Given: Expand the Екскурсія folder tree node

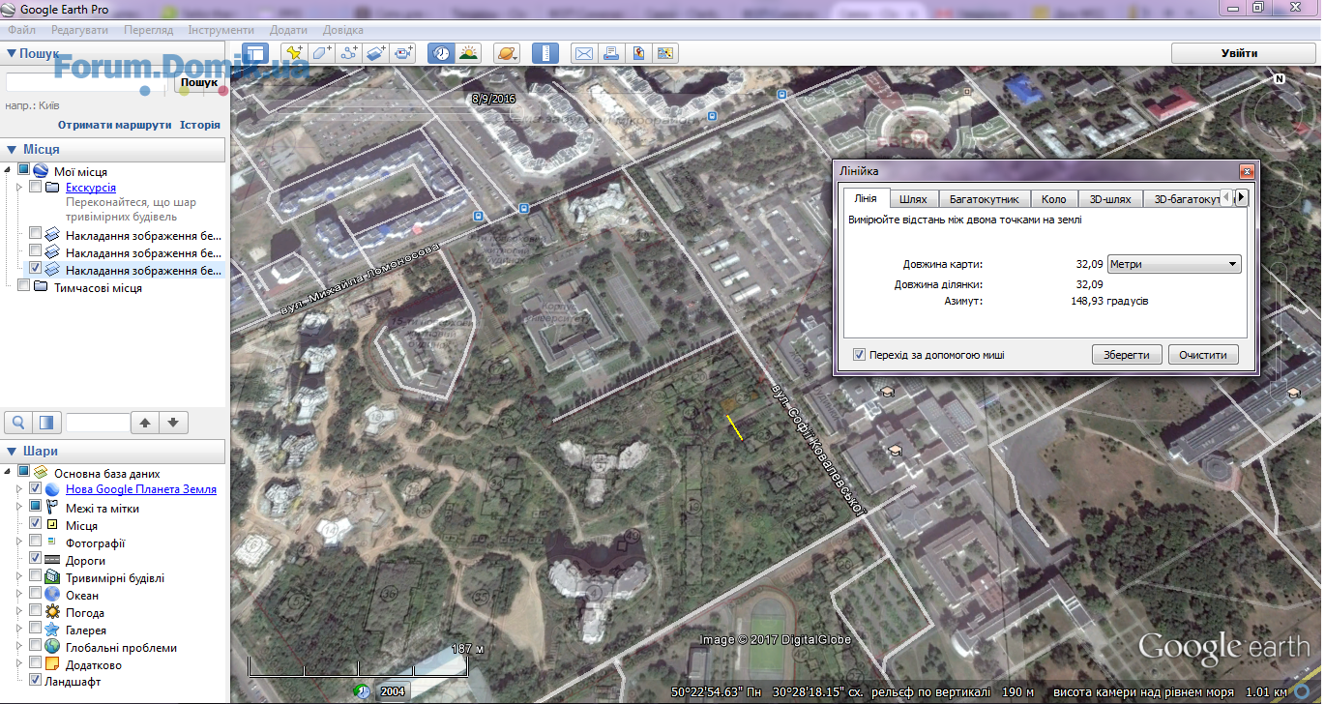Looking at the screenshot, I should (19, 187).
